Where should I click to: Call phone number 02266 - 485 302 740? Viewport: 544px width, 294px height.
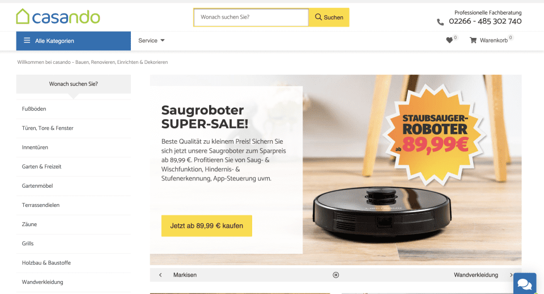pyautogui.click(x=485, y=21)
